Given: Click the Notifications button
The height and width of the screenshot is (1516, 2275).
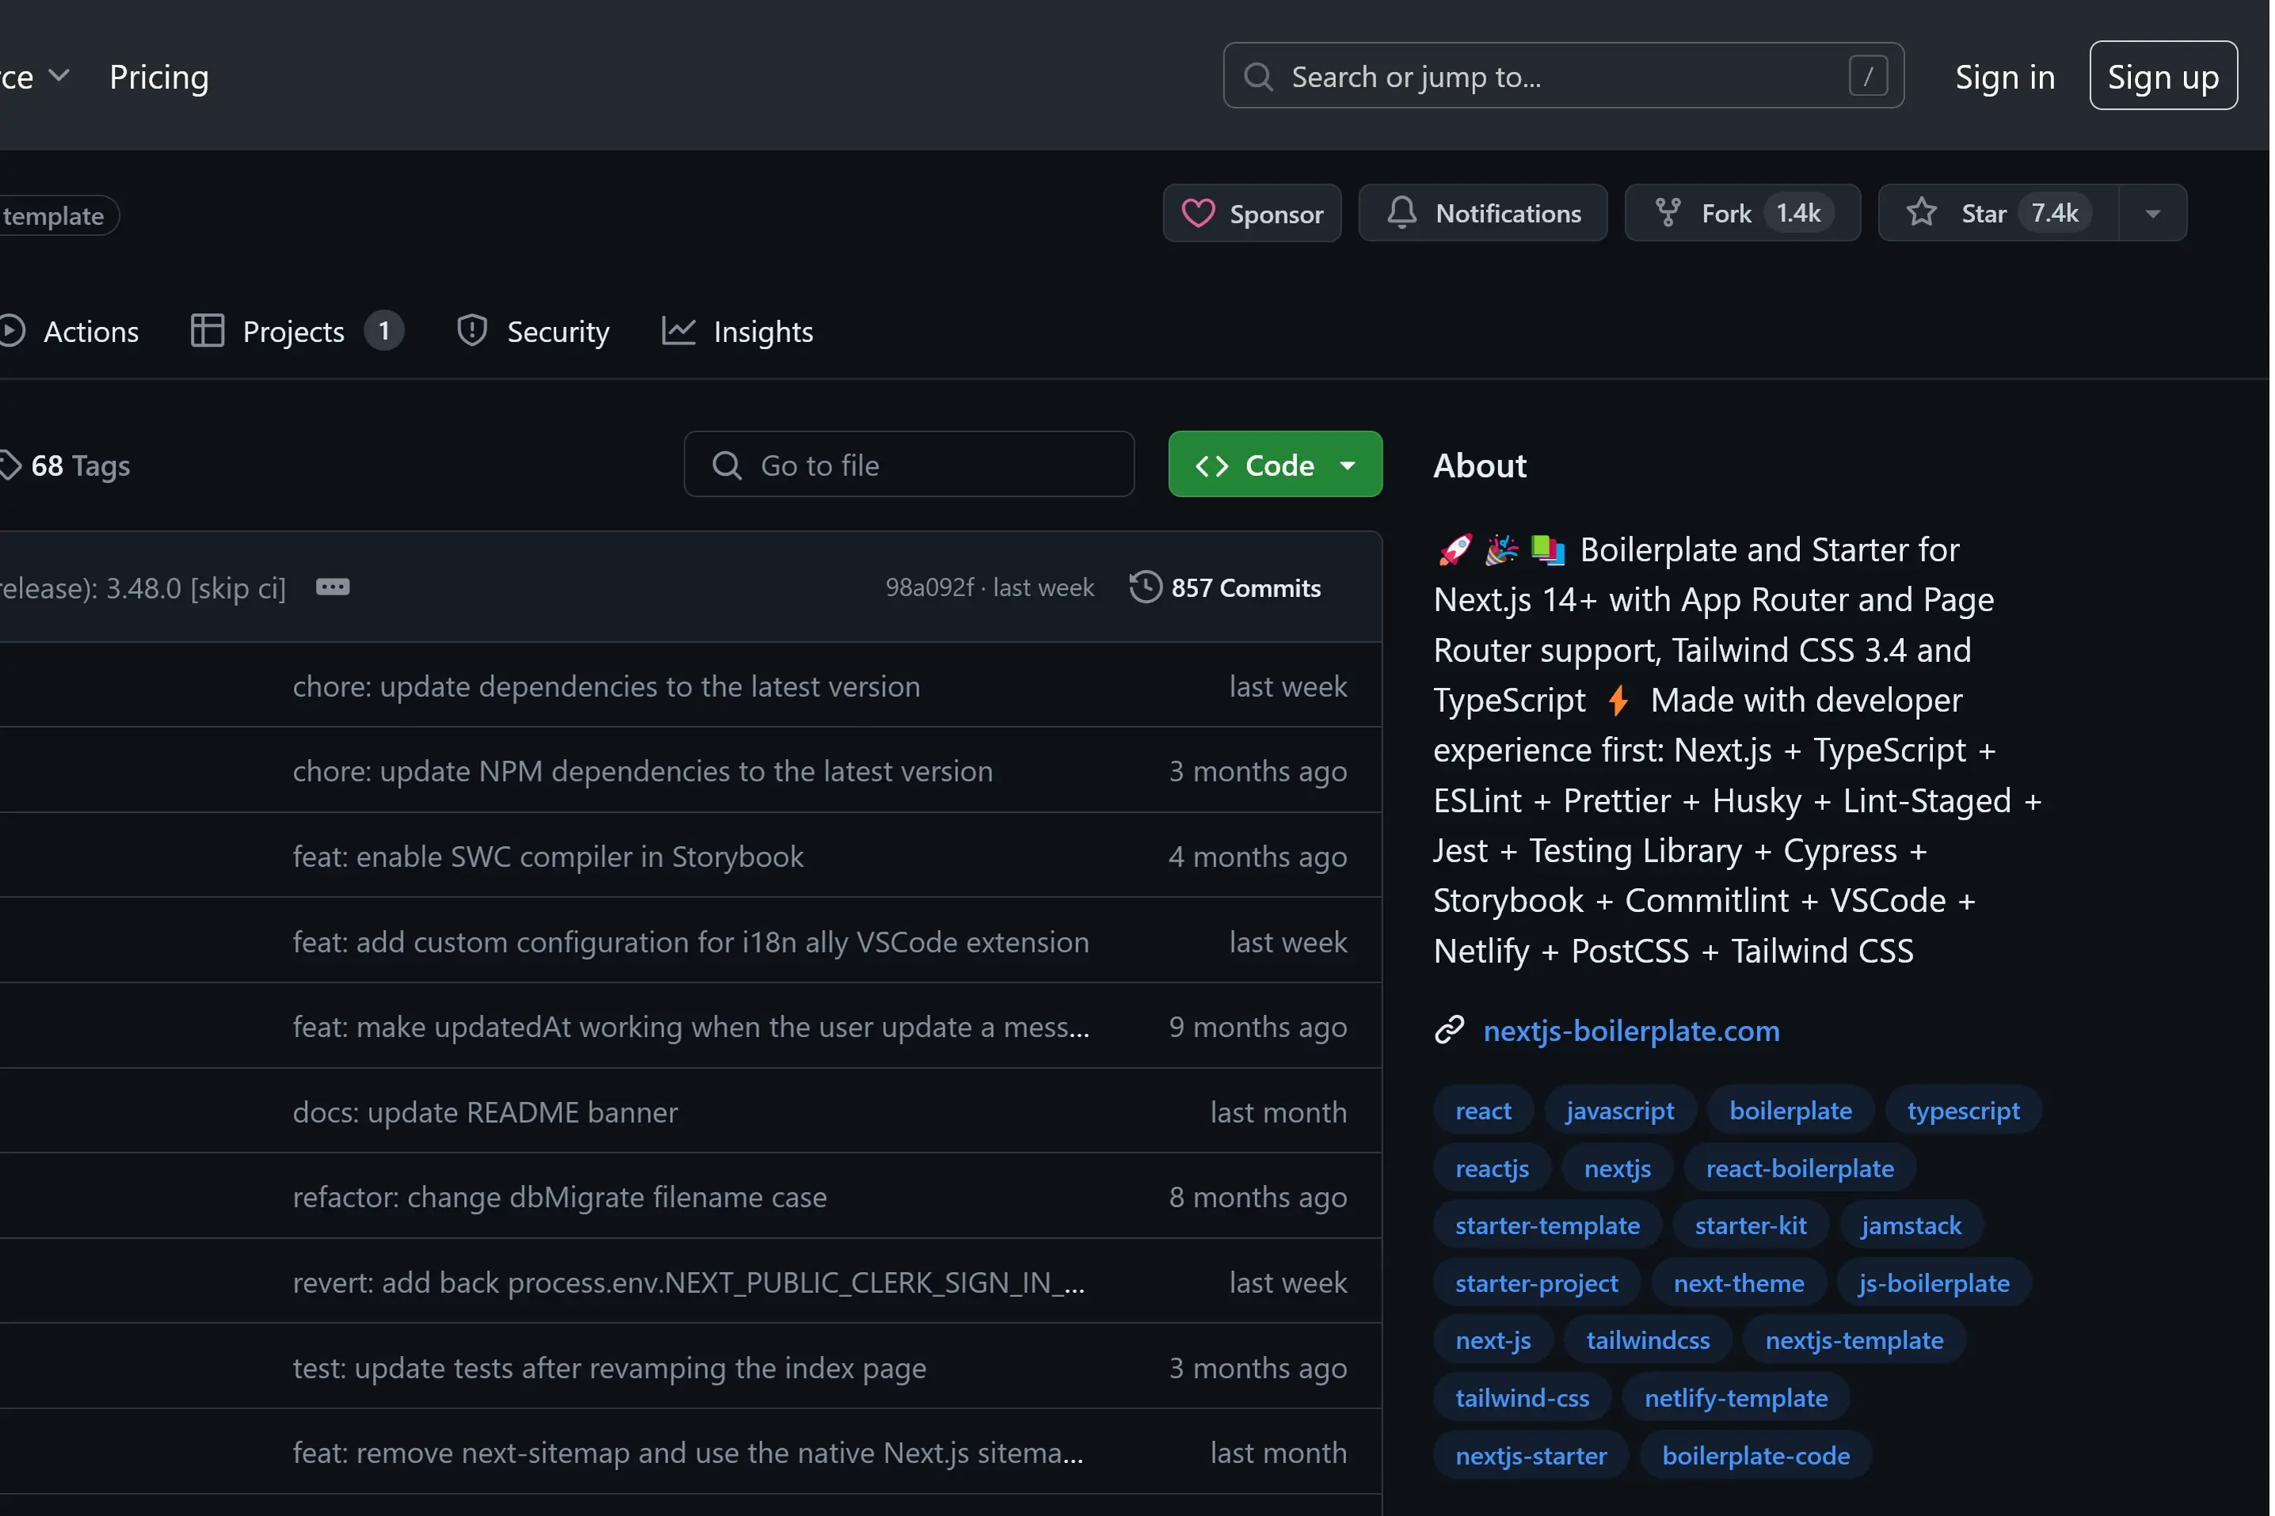Looking at the screenshot, I should (1482, 213).
